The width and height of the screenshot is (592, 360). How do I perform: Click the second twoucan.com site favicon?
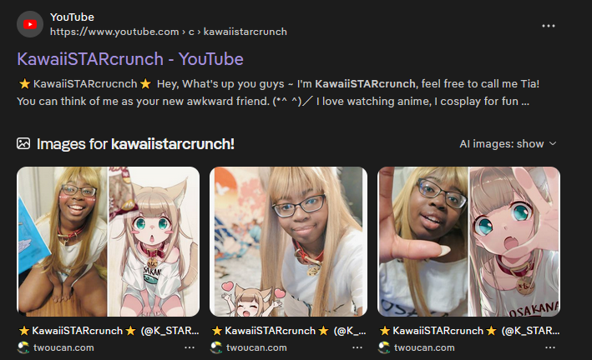point(216,347)
